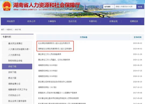Open 湖南职称表格(2020年版) link

[48, 65]
